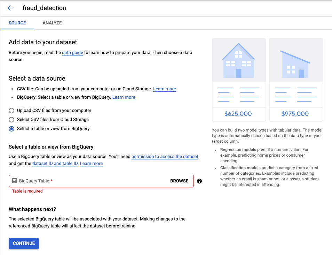Click the BigQuery table grid icon
The height and width of the screenshot is (255, 332).
[15, 181]
